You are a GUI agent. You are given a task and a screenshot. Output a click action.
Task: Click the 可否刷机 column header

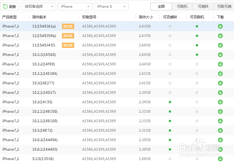197,17
